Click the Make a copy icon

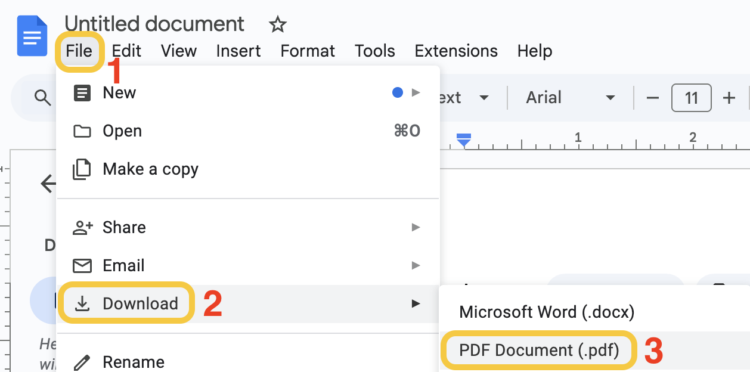(x=82, y=169)
